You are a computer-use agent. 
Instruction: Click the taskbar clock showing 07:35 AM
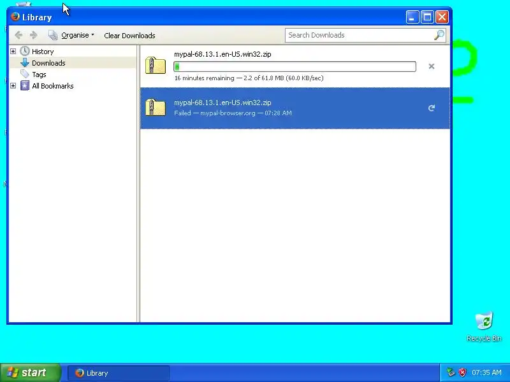486,372
